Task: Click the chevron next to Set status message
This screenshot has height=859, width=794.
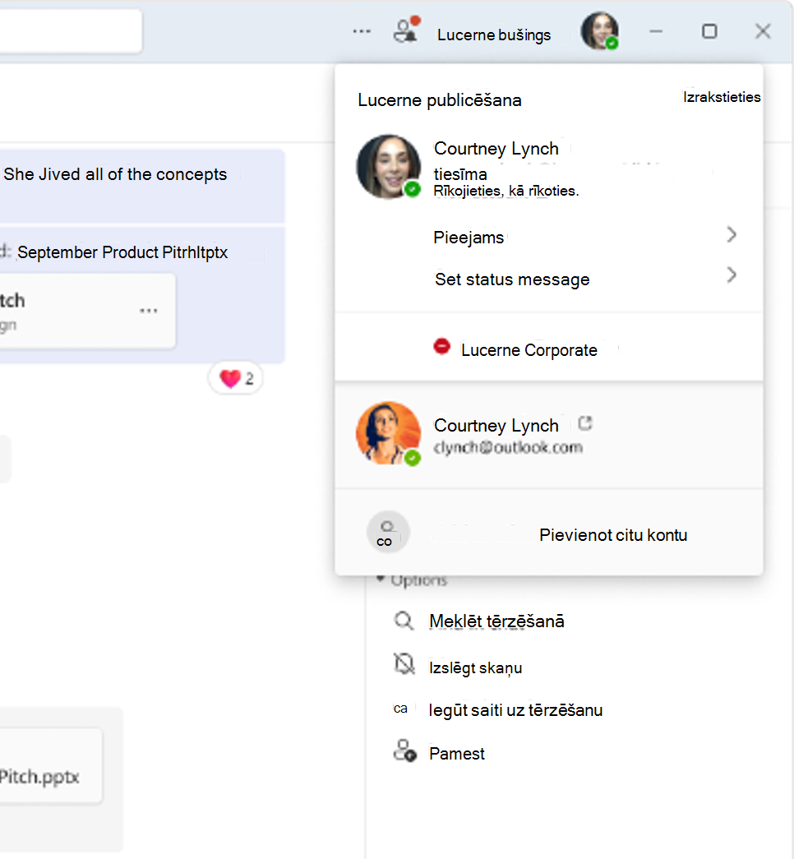Action: 732,275
